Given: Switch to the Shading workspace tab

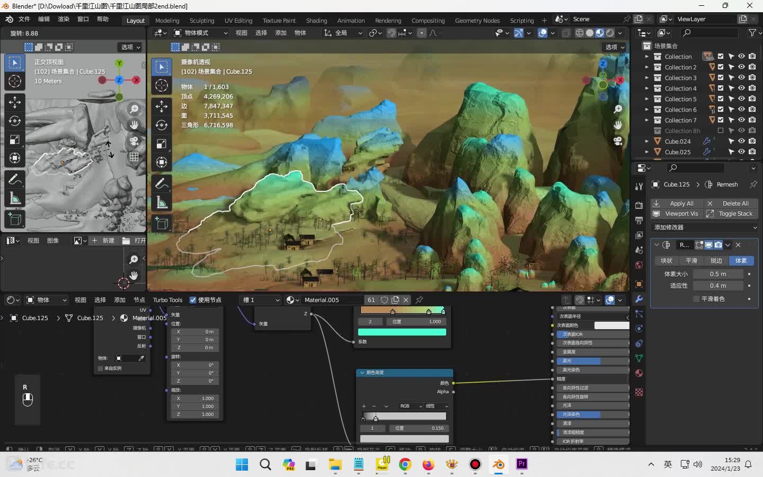Looking at the screenshot, I should [x=316, y=21].
